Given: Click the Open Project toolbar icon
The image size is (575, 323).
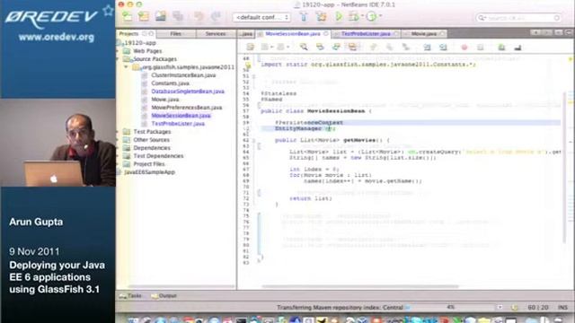Looking at the screenshot, I should (x=161, y=16).
